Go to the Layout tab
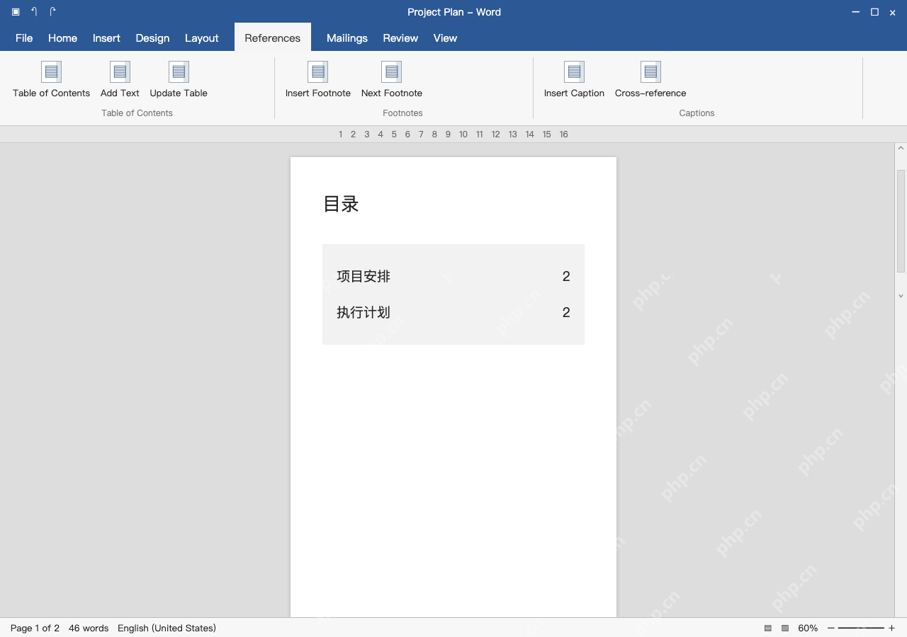The width and height of the screenshot is (907, 637). pyautogui.click(x=202, y=38)
